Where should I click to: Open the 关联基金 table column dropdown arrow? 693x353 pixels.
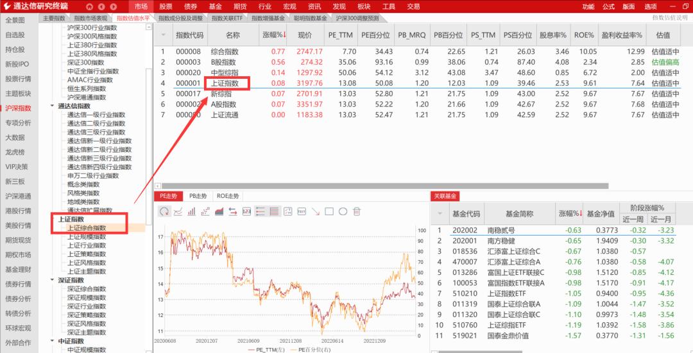pyautogui.click(x=440, y=214)
